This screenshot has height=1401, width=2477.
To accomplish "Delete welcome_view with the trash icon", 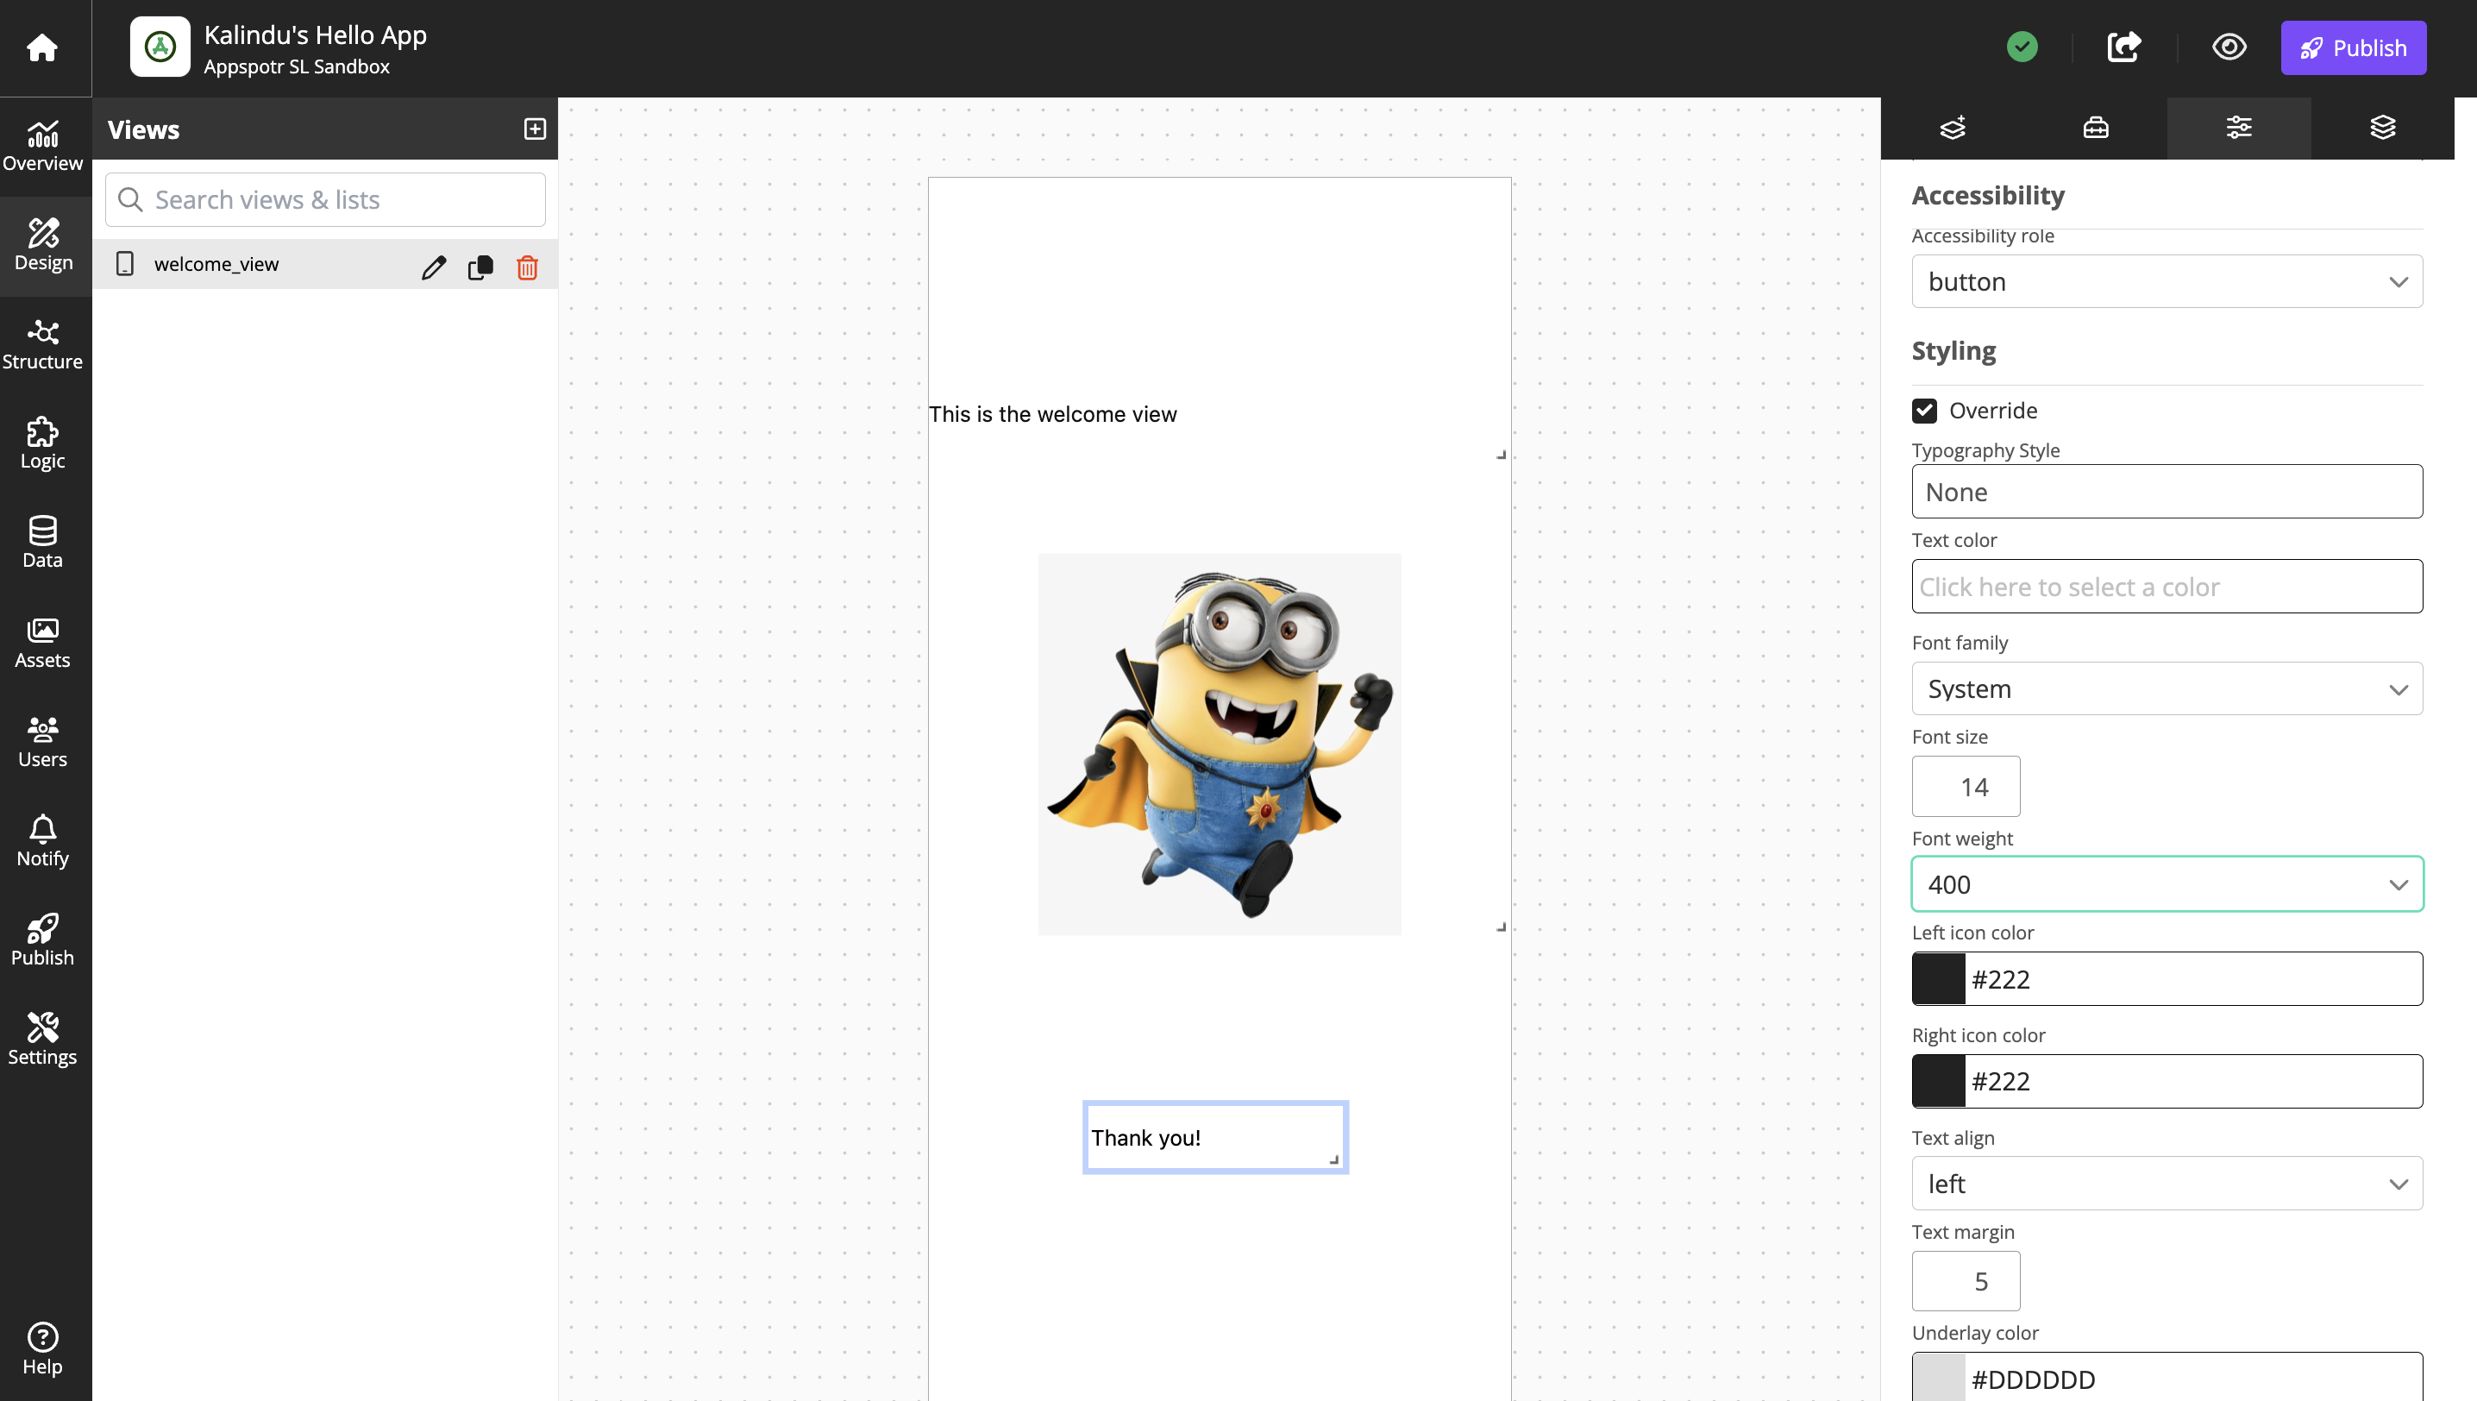I will (x=527, y=267).
